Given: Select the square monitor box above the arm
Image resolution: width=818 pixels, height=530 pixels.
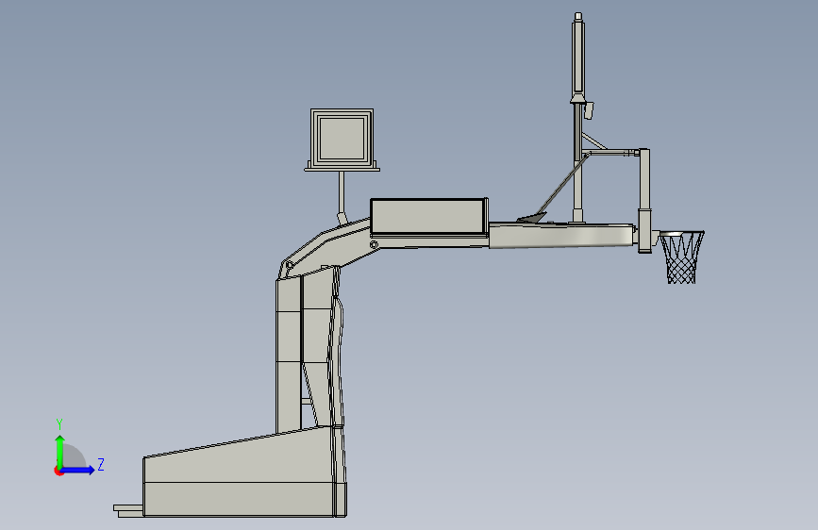Looking at the screenshot, I should tap(342, 139).
